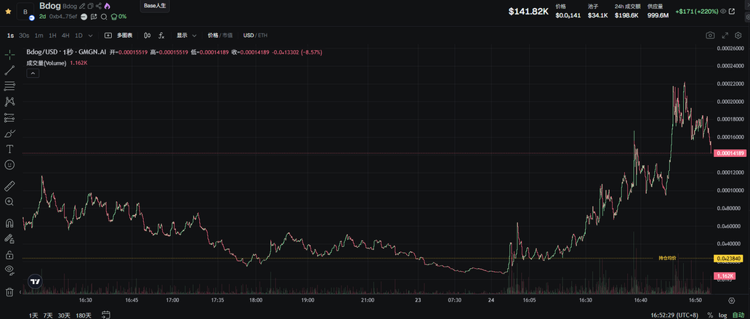Open the 显示 display dropdown
Viewport: 750px width, 319px height.
coord(186,35)
